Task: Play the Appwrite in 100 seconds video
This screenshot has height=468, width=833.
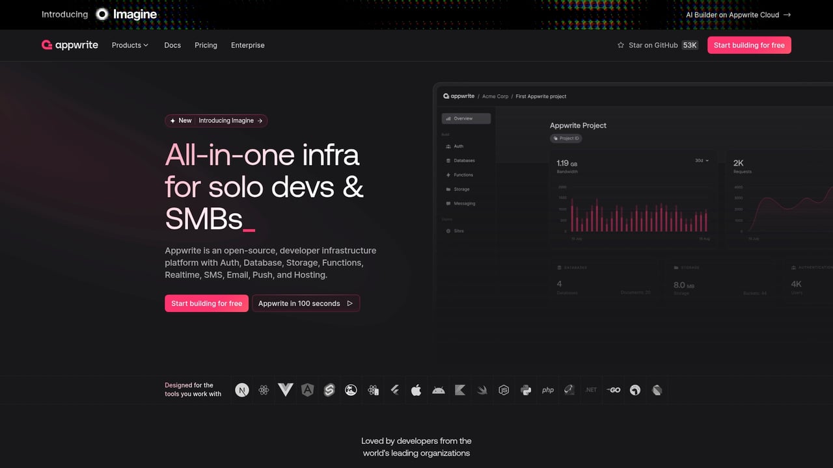Action: (x=306, y=303)
